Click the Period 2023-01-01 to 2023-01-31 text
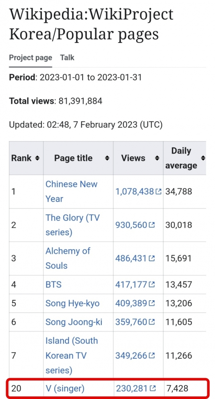Screen dimensions: 215x399 75,77
